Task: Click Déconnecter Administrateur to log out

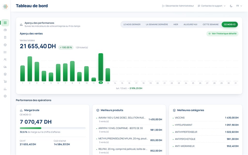Action: click(178, 6)
